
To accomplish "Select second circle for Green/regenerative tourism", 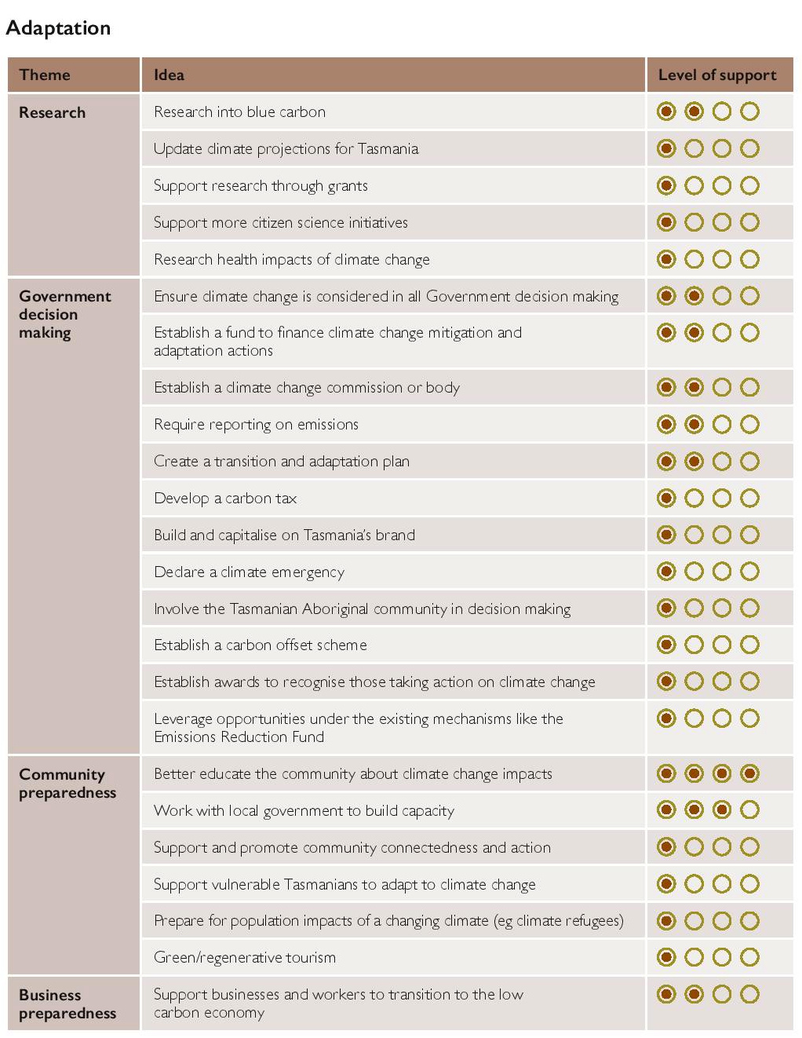I will coord(694,957).
